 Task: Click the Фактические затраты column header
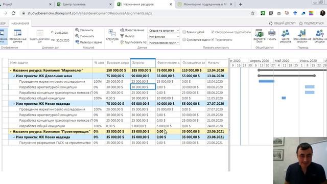[168, 62]
